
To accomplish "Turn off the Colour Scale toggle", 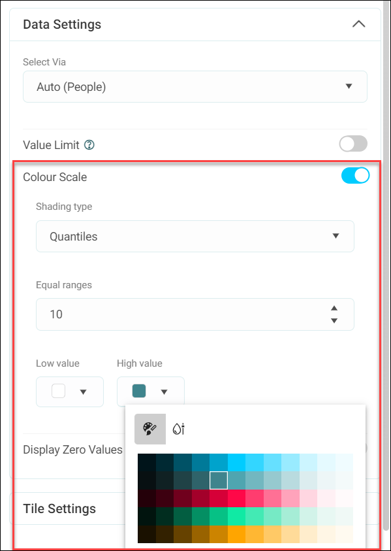I will [x=355, y=176].
